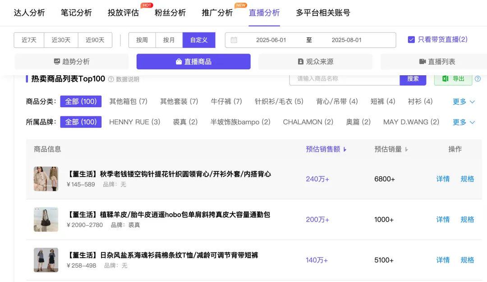Viewport: 487px width, 282px height.
Task: Click product title 植鞣羊皮/胎牛皮逍遥hobo包
Action: tap(169, 215)
